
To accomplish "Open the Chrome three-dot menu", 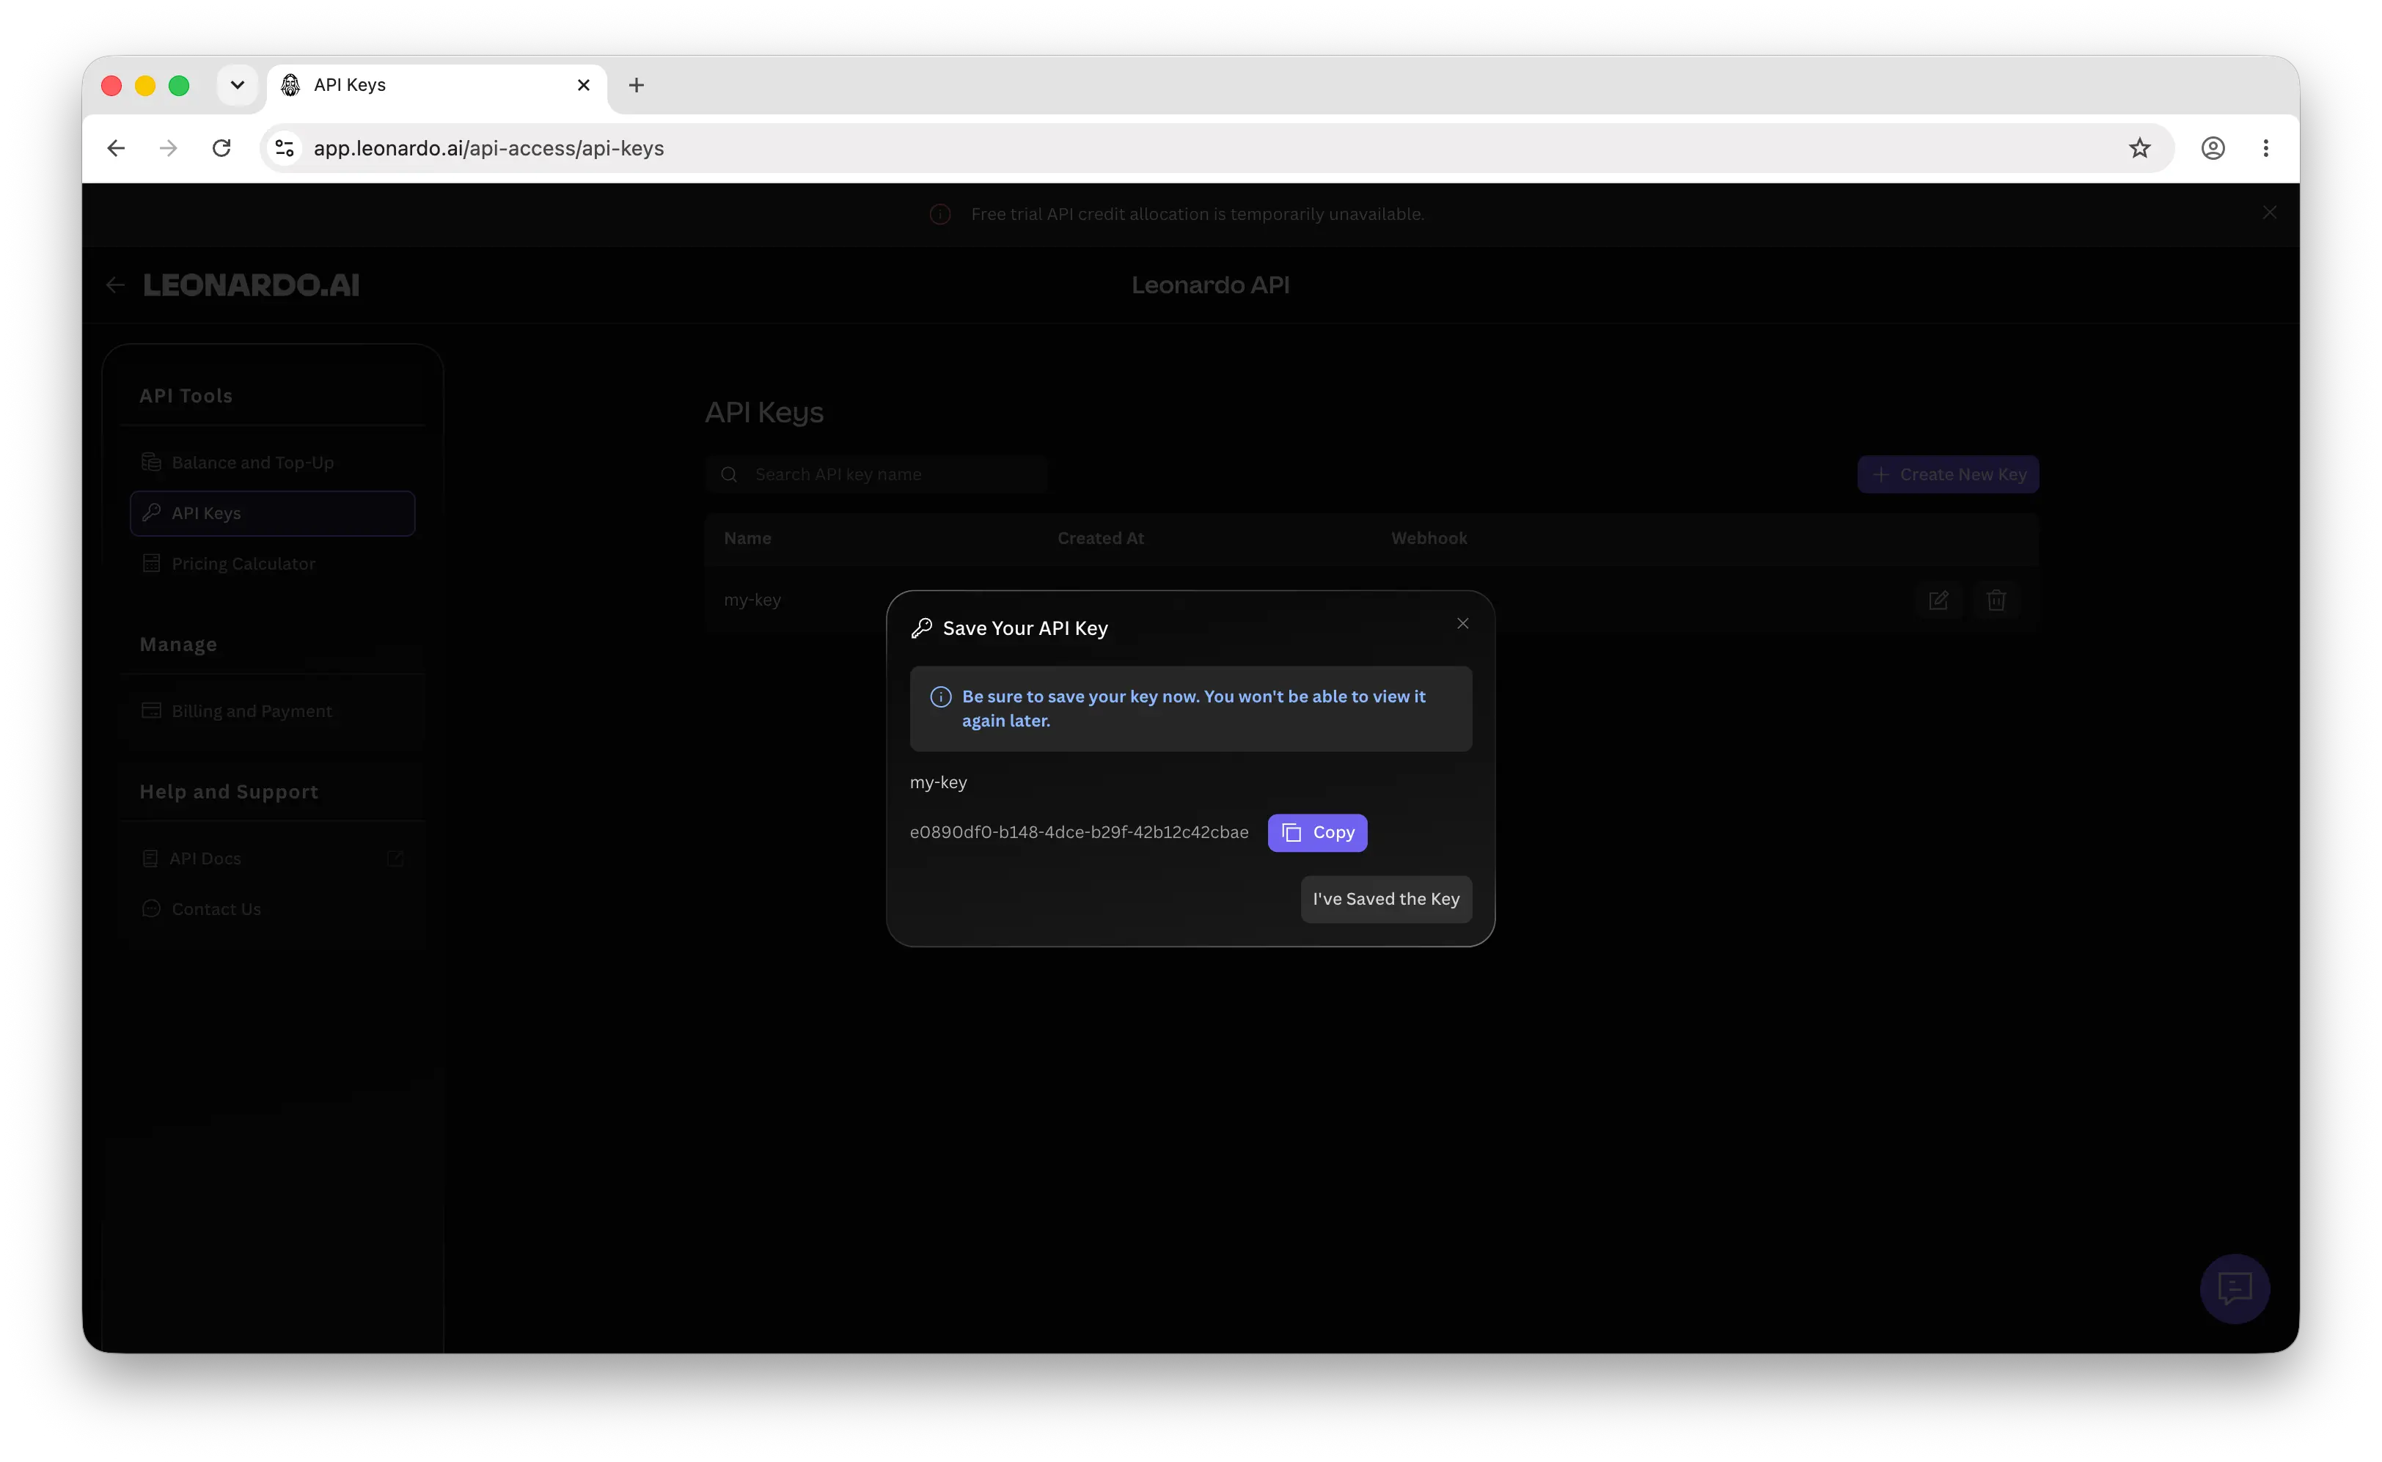I will pyautogui.click(x=2266, y=148).
